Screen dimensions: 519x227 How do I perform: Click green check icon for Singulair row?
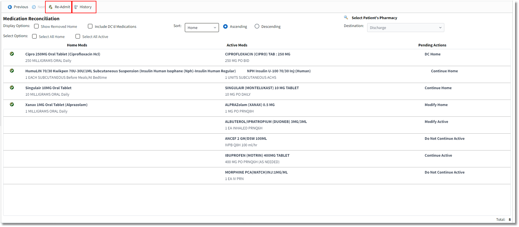click(12, 87)
